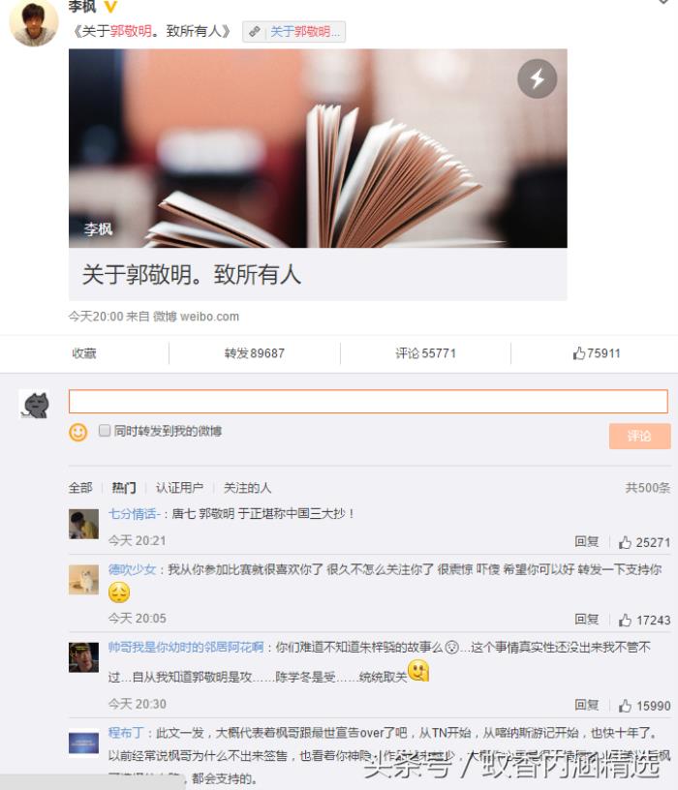Click 收藏 to favorite the post

click(84, 353)
